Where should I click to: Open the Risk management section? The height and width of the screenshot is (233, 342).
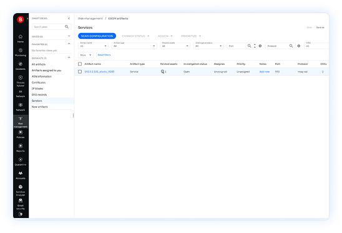pos(21,122)
